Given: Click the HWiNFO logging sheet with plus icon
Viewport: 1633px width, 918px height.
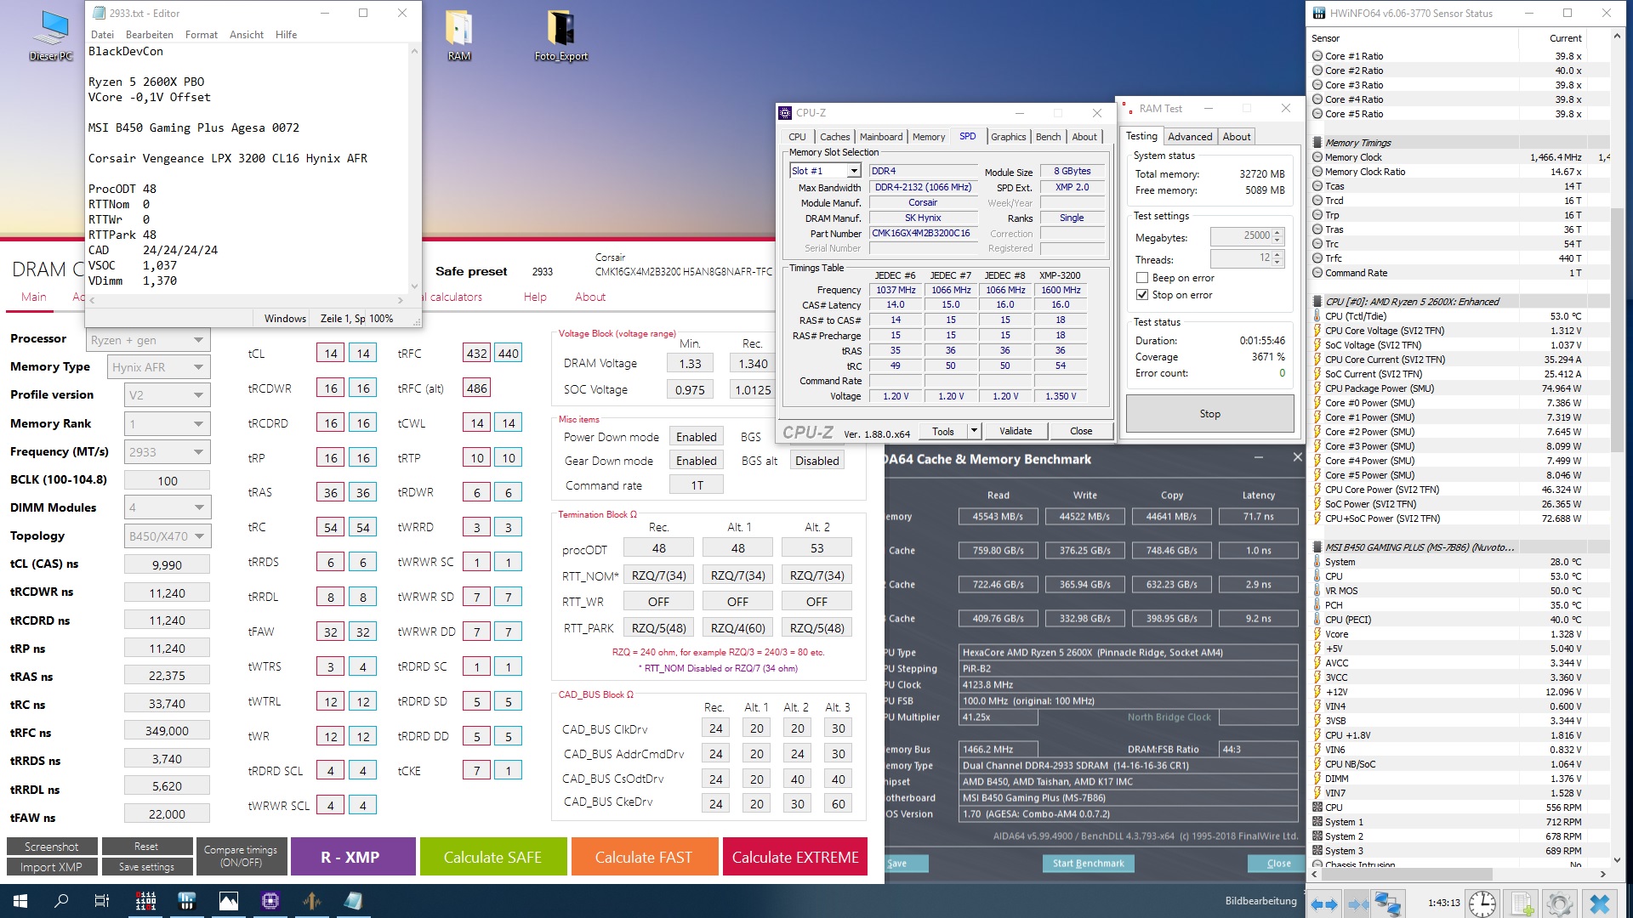Looking at the screenshot, I should [x=1522, y=904].
